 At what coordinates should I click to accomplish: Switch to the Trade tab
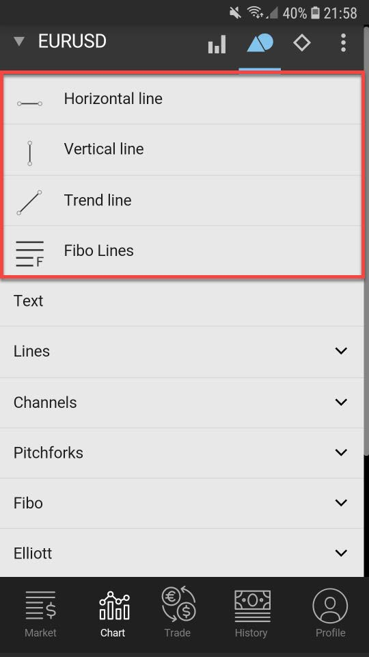tap(178, 613)
